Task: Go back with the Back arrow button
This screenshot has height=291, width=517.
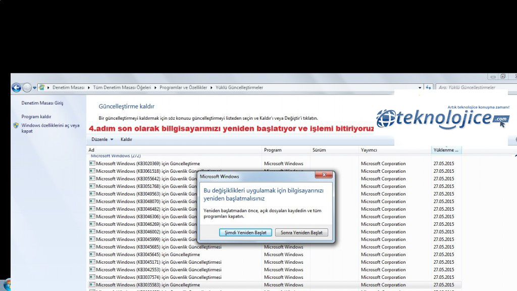Action: (x=16, y=87)
